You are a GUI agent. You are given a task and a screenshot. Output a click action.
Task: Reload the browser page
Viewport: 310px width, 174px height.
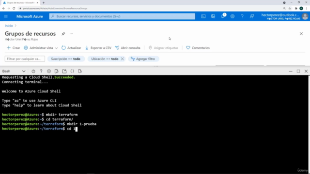coord(14,8)
